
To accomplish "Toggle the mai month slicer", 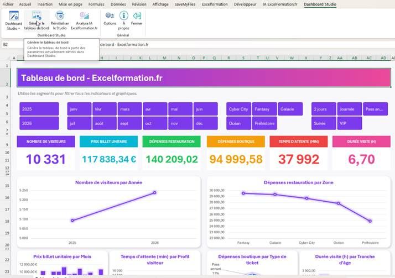I will (x=180, y=109).
